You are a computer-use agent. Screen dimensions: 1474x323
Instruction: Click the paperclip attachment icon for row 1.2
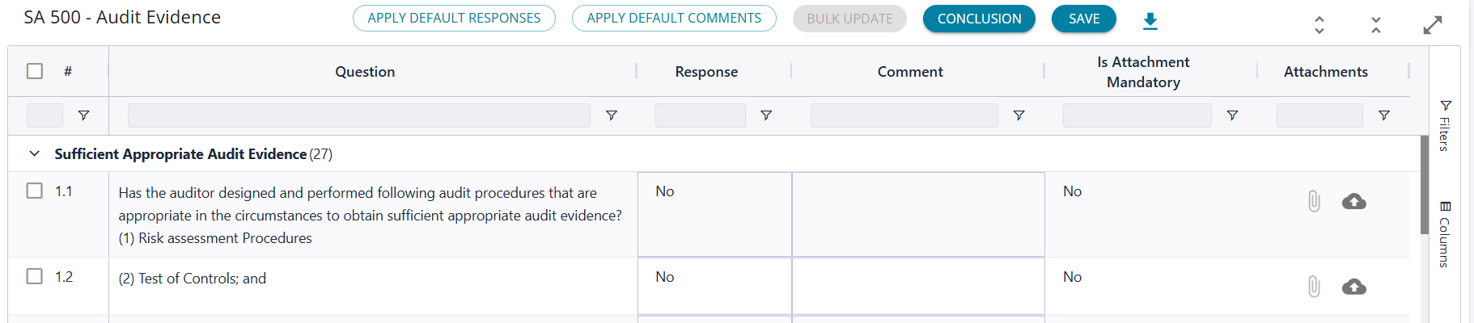coord(1314,287)
